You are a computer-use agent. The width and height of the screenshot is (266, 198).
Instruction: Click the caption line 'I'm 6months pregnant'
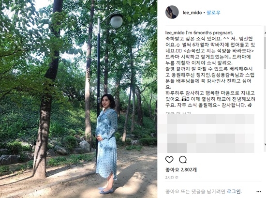(209, 33)
